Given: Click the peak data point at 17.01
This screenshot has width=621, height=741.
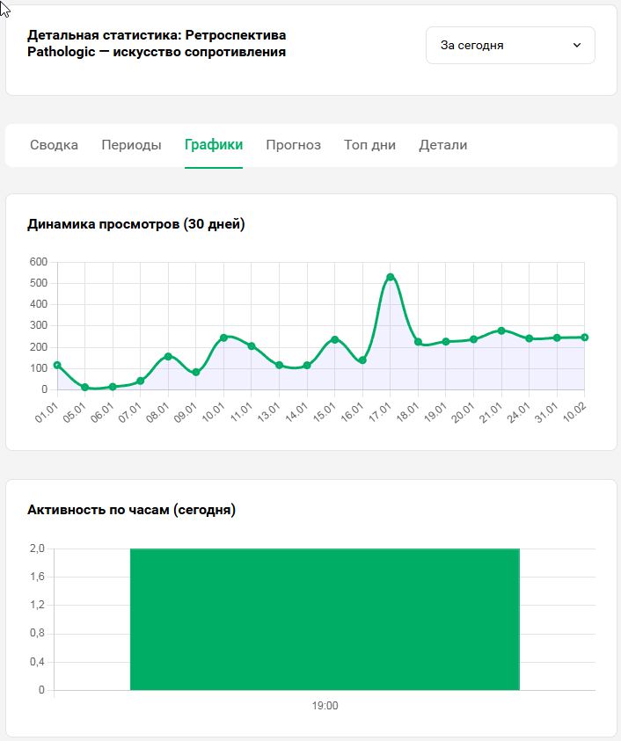Looking at the screenshot, I should [391, 277].
